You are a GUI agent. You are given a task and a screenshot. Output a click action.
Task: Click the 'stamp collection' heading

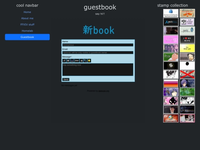pos(173,5)
